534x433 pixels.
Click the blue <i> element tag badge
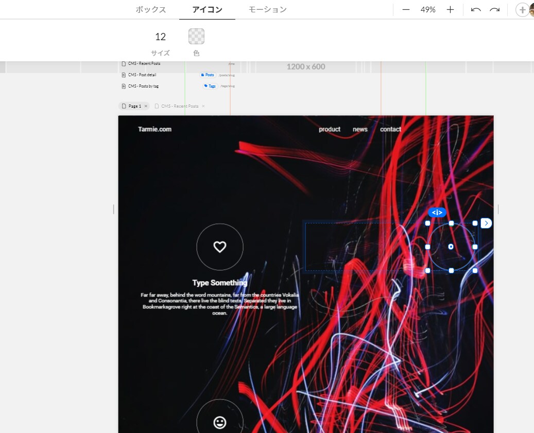(x=437, y=213)
